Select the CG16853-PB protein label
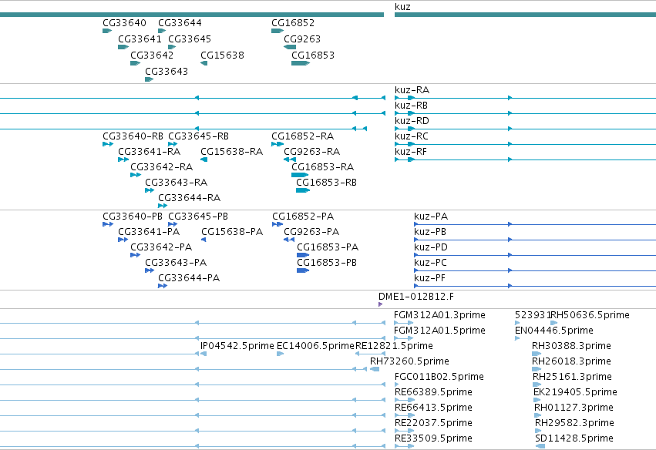Viewport: 656px width, 450px height. (327, 263)
